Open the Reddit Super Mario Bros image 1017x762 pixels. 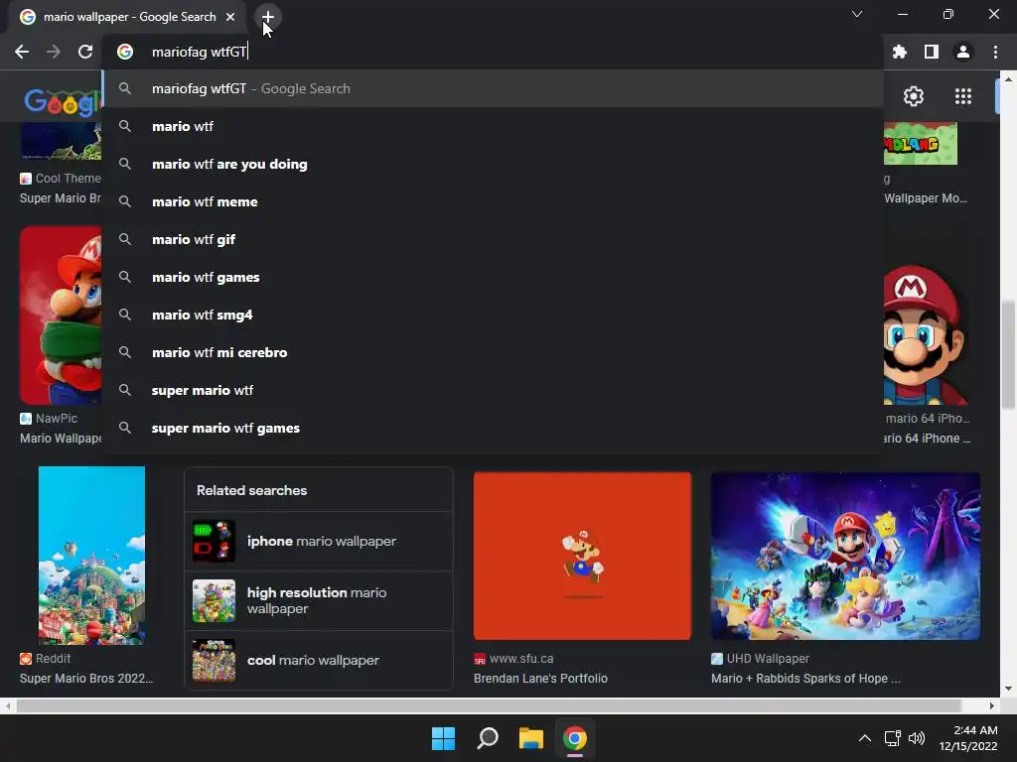(x=91, y=556)
